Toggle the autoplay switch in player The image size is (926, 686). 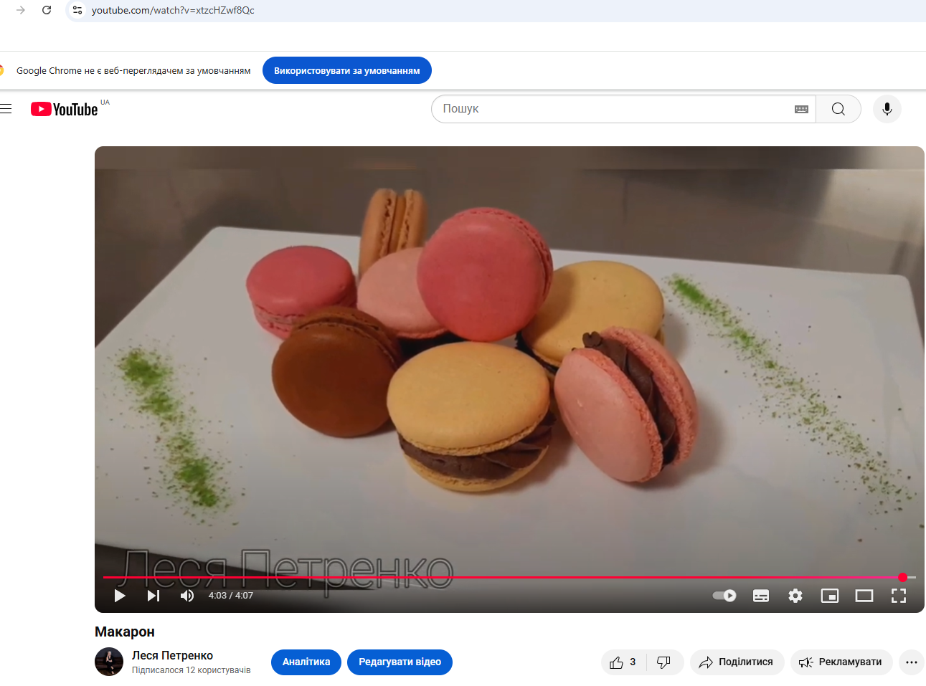(724, 596)
